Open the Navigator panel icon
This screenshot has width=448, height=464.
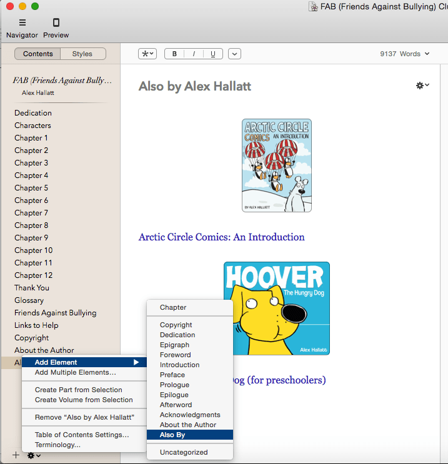click(x=22, y=23)
